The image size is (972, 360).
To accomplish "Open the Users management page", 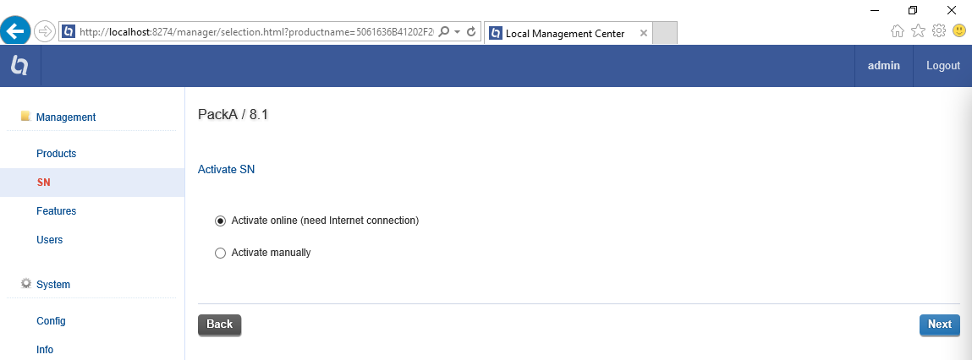I will (x=50, y=240).
